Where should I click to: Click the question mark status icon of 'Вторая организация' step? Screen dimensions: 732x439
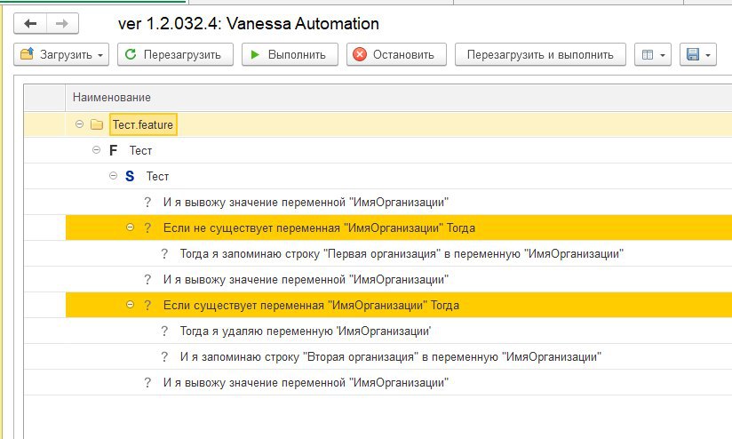click(164, 357)
